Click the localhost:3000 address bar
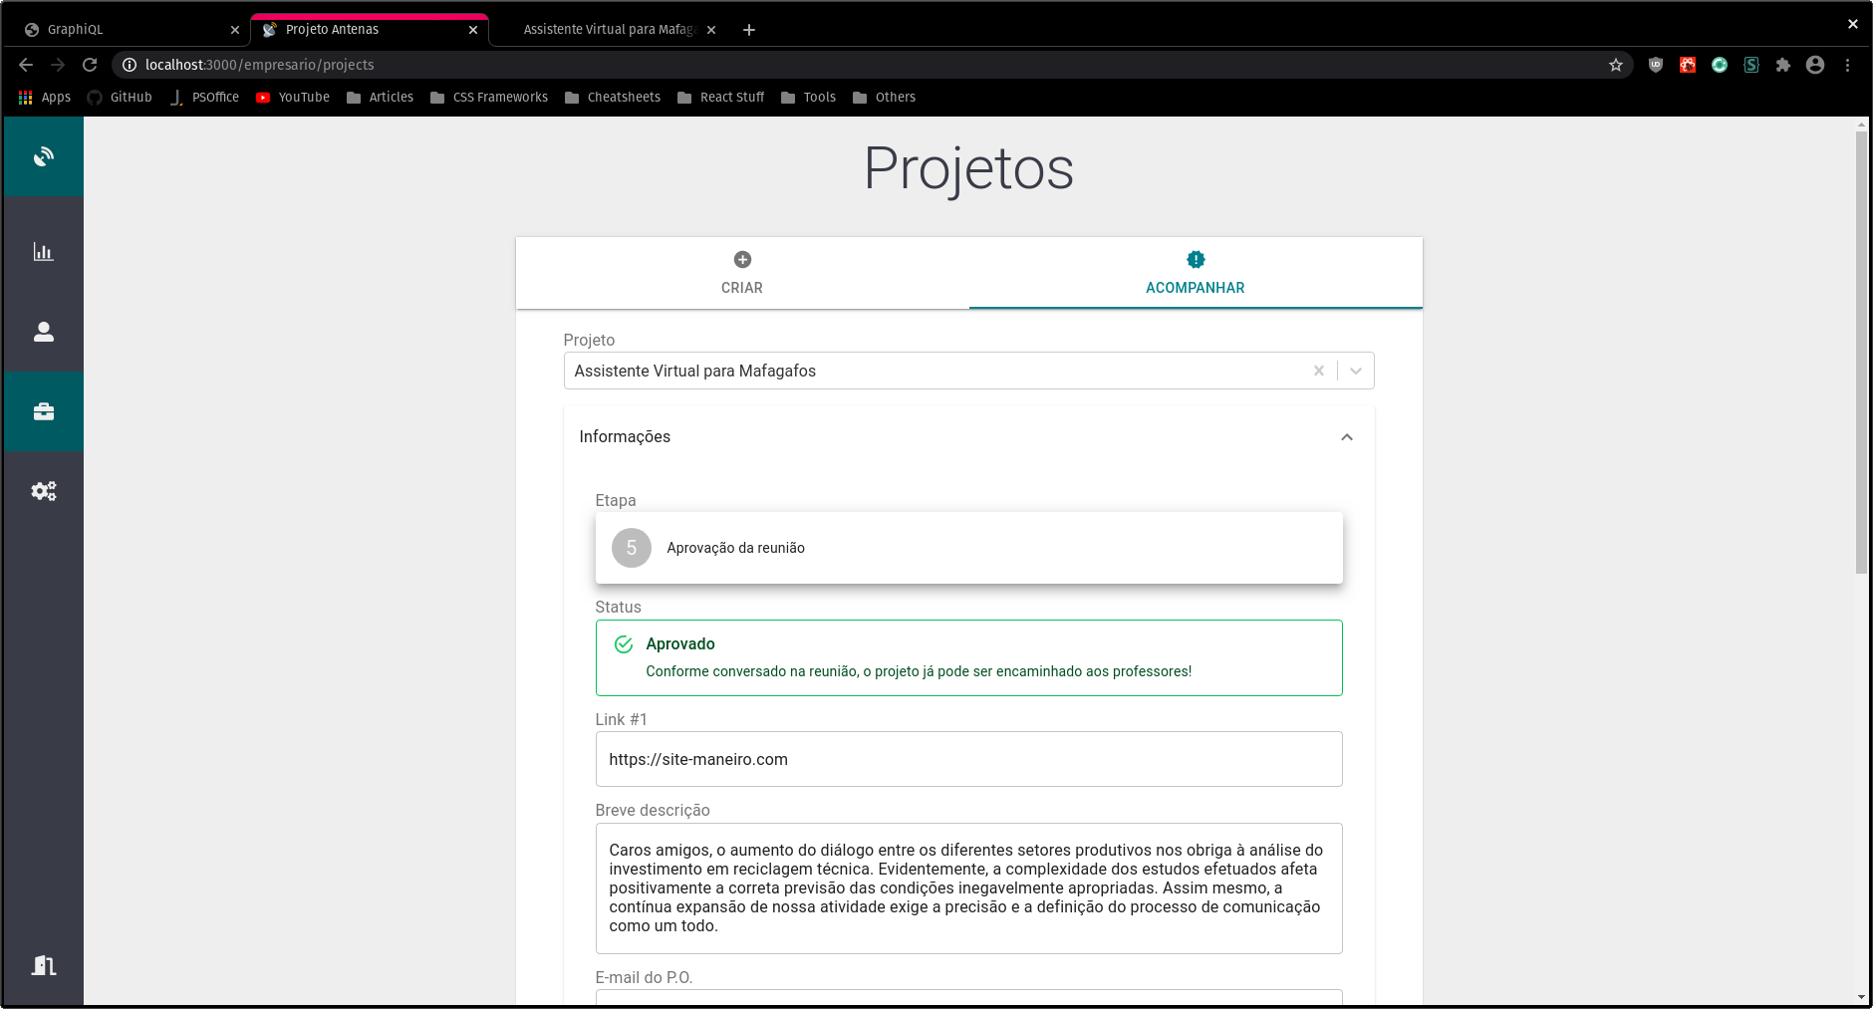The image size is (1873, 1009). (872, 65)
